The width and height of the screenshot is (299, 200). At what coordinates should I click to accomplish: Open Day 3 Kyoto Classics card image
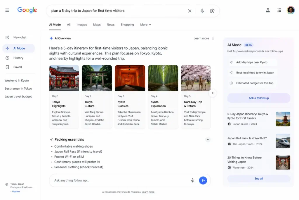click(x=130, y=78)
